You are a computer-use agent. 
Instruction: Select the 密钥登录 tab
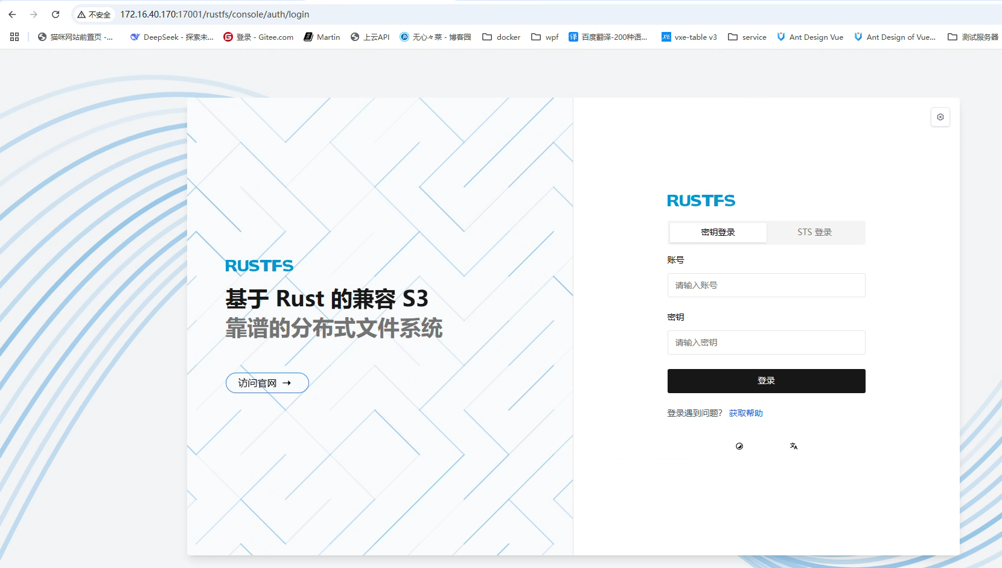(718, 232)
